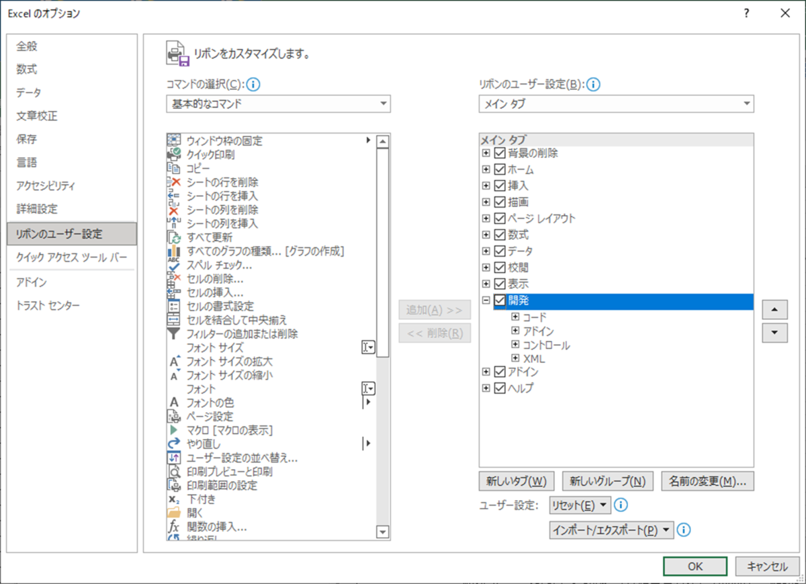806x584 pixels.
Task: Click the セルの書式設定 icon
Action: point(173,306)
